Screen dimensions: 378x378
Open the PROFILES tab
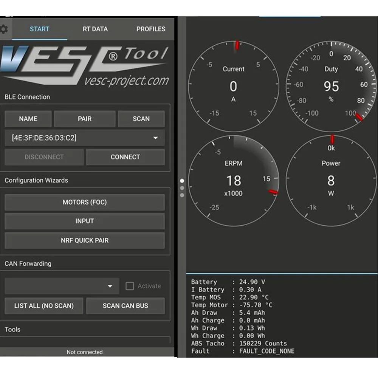click(151, 29)
